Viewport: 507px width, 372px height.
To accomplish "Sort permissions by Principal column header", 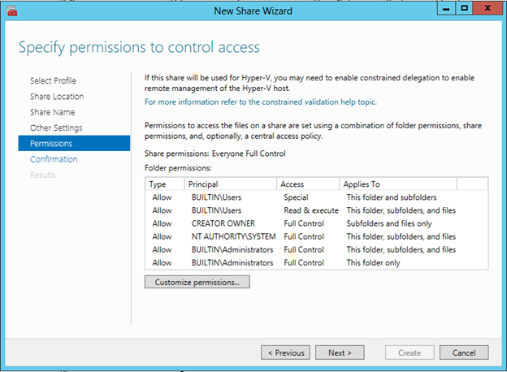I will pyautogui.click(x=231, y=184).
